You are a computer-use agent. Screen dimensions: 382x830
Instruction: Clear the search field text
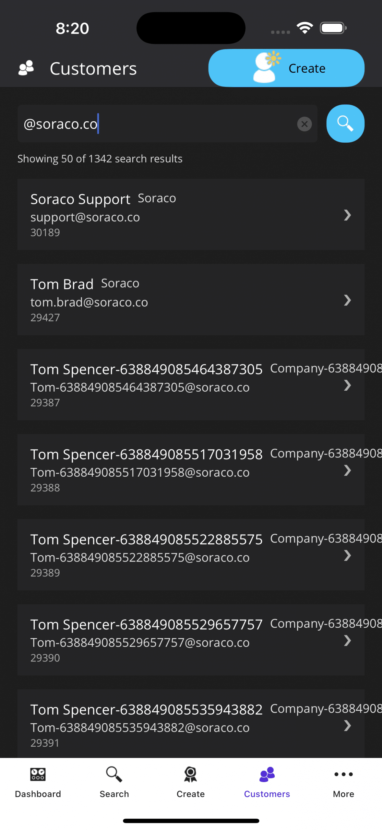coord(304,124)
